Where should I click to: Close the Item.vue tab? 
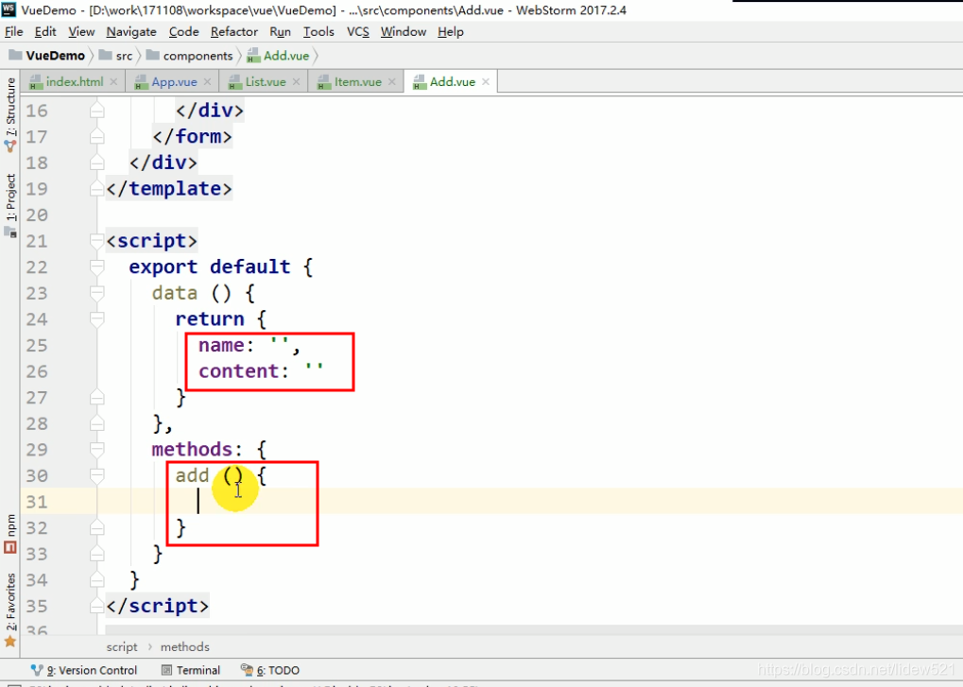coord(392,81)
